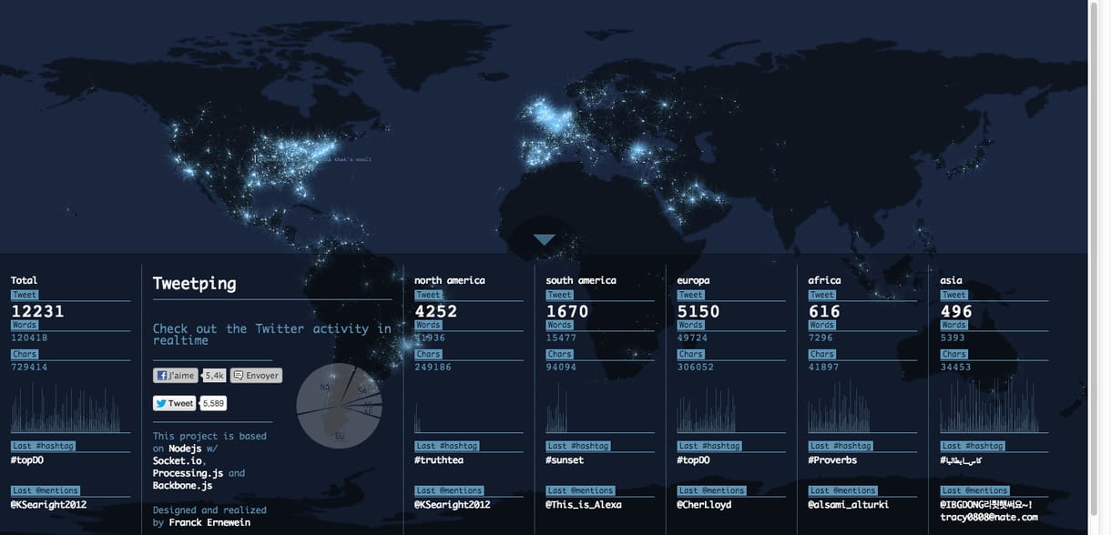
Task: Click the @alsami_alturki mention
Action: (x=849, y=504)
